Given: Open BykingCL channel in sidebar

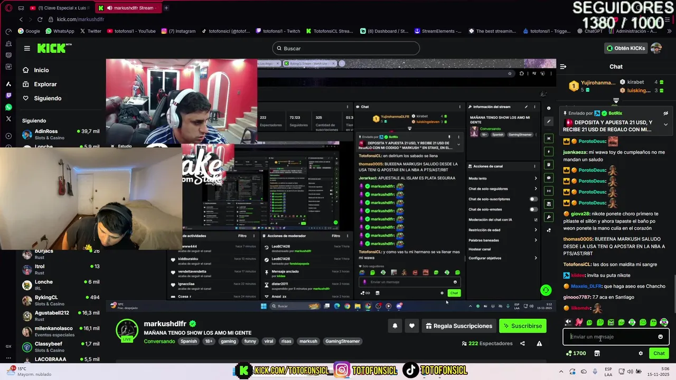Looking at the screenshot, I should point(61,300).
